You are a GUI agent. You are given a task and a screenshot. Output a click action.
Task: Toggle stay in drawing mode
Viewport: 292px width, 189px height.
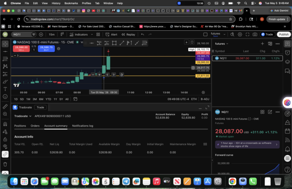(5, 132)
